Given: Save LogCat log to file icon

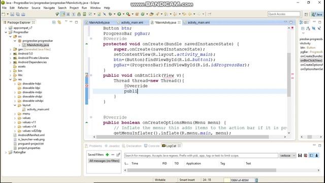Looking at the screenshot, I should coord(300,156).
